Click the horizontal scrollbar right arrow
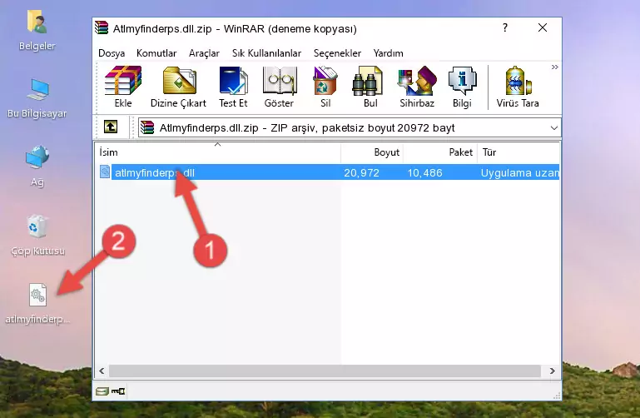The image size is (640, 418). pyautogui.click(x=552, y=371)
